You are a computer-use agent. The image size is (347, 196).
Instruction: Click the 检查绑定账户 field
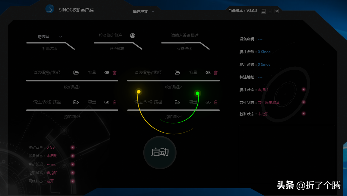[110, 35]
